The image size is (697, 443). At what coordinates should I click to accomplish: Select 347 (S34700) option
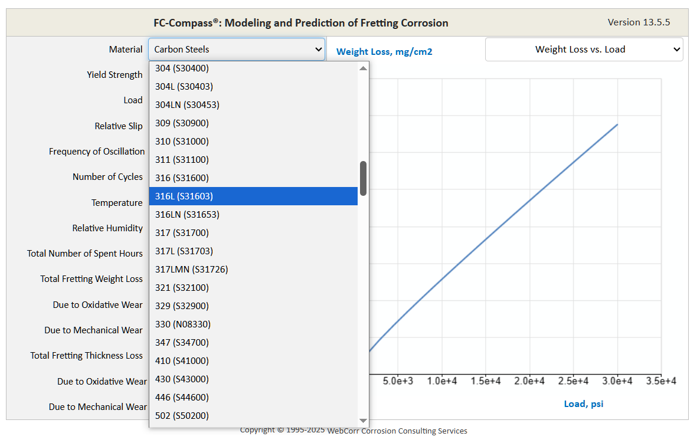point(253,343)
